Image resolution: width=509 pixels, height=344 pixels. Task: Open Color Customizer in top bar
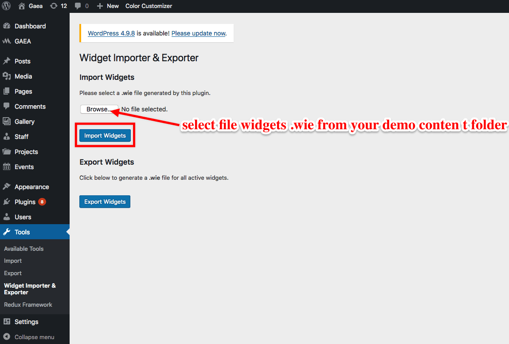[149, 6]
